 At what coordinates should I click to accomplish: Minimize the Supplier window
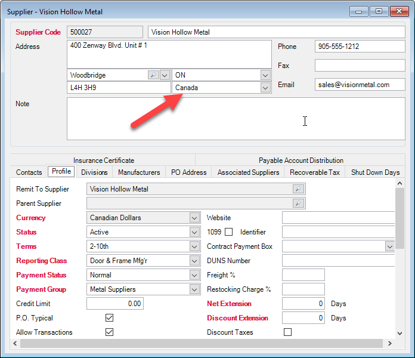(358, 11)
